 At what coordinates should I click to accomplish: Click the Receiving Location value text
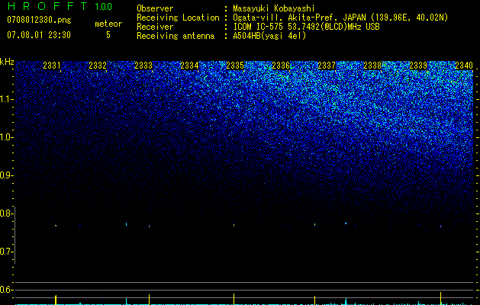pos(340,18)
